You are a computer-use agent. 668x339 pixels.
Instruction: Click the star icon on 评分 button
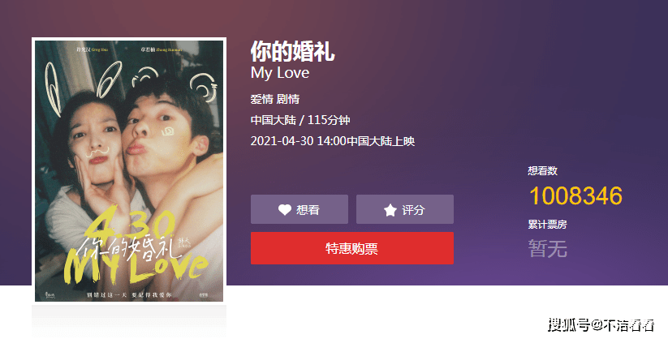tap(390, 209)
